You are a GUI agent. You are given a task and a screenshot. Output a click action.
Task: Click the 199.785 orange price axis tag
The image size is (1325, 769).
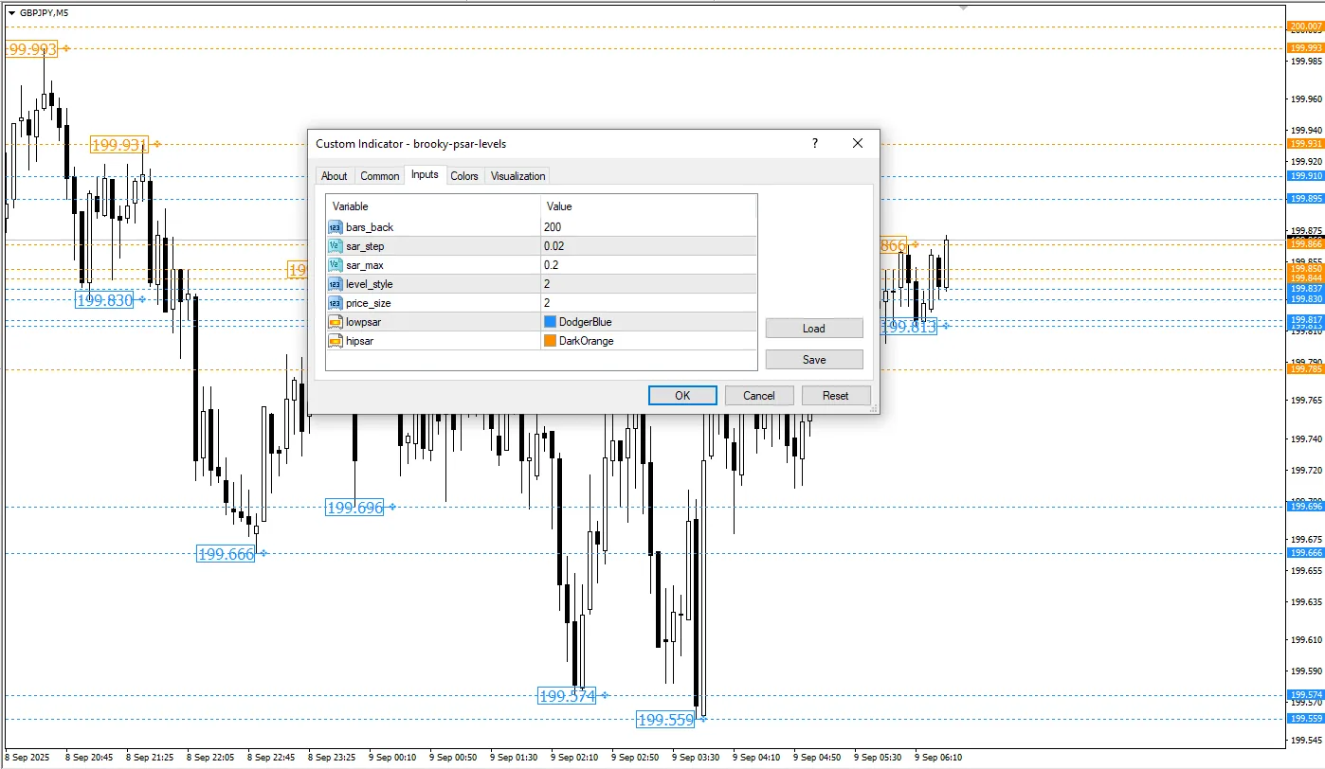(1306, 369)
